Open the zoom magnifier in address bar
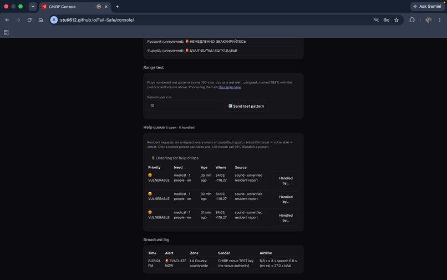The width and height of the screenshot is (447, 280). coord(377,20)
